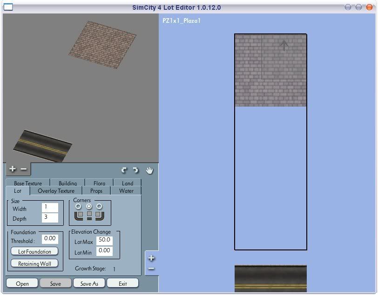Minimize the Lot Editor window

tap(348, 7)
